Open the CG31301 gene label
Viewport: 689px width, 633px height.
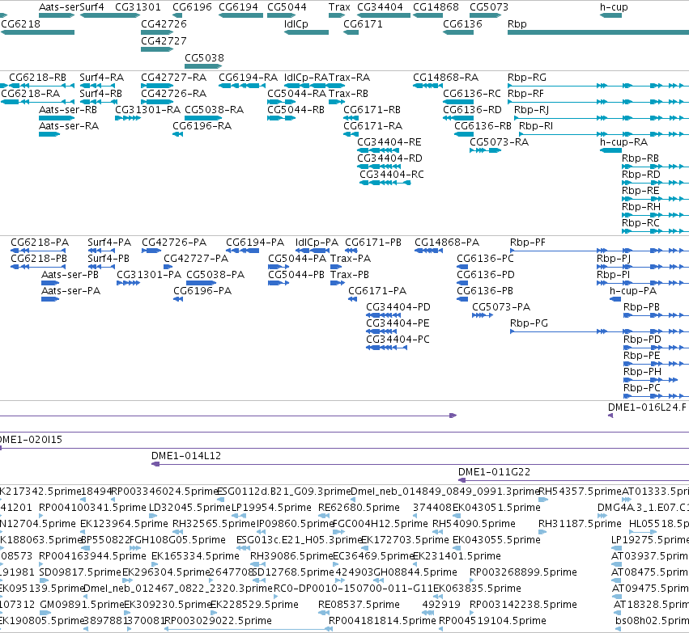pos(138,7)
